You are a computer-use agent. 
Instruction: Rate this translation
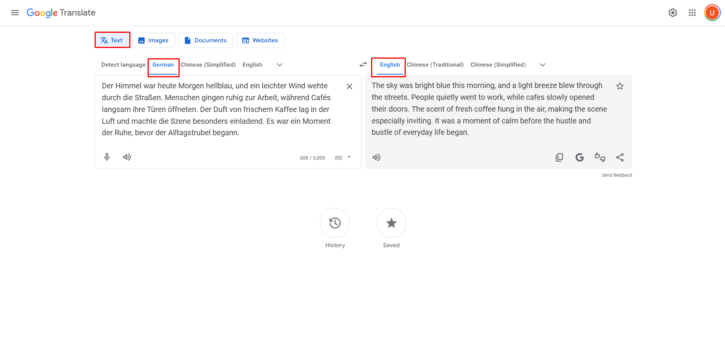pyautogui.click(x=600, y=157)
